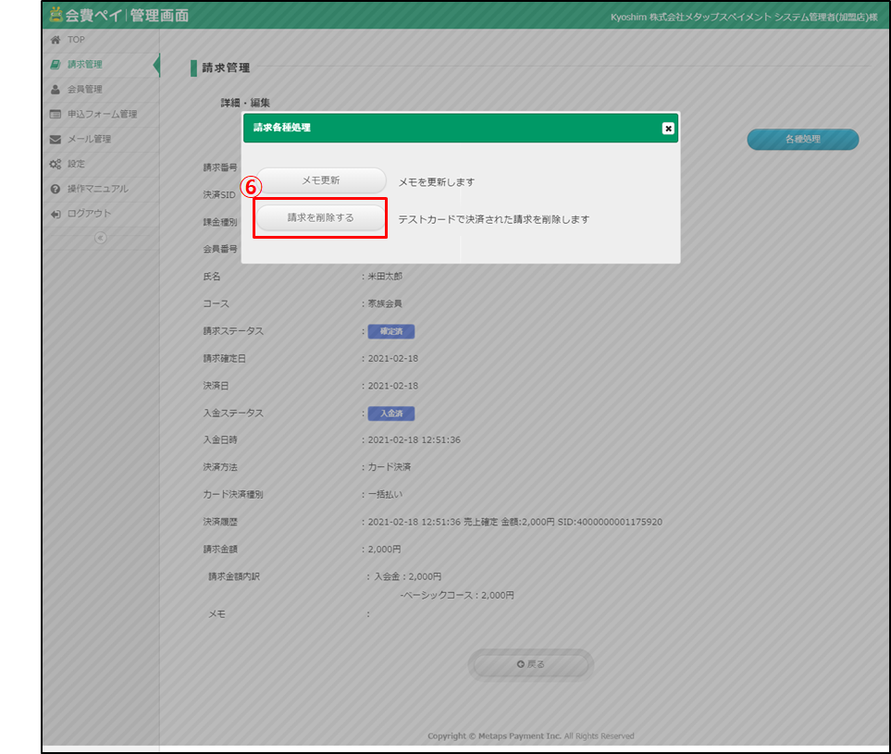Click the 戻る back button

[531, 664]
